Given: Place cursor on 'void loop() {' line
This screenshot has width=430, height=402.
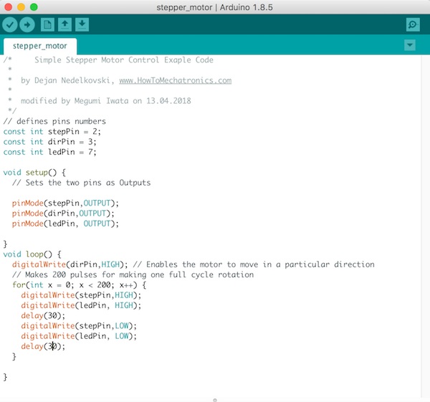Looking at the screenshot, I should [32, 254].
